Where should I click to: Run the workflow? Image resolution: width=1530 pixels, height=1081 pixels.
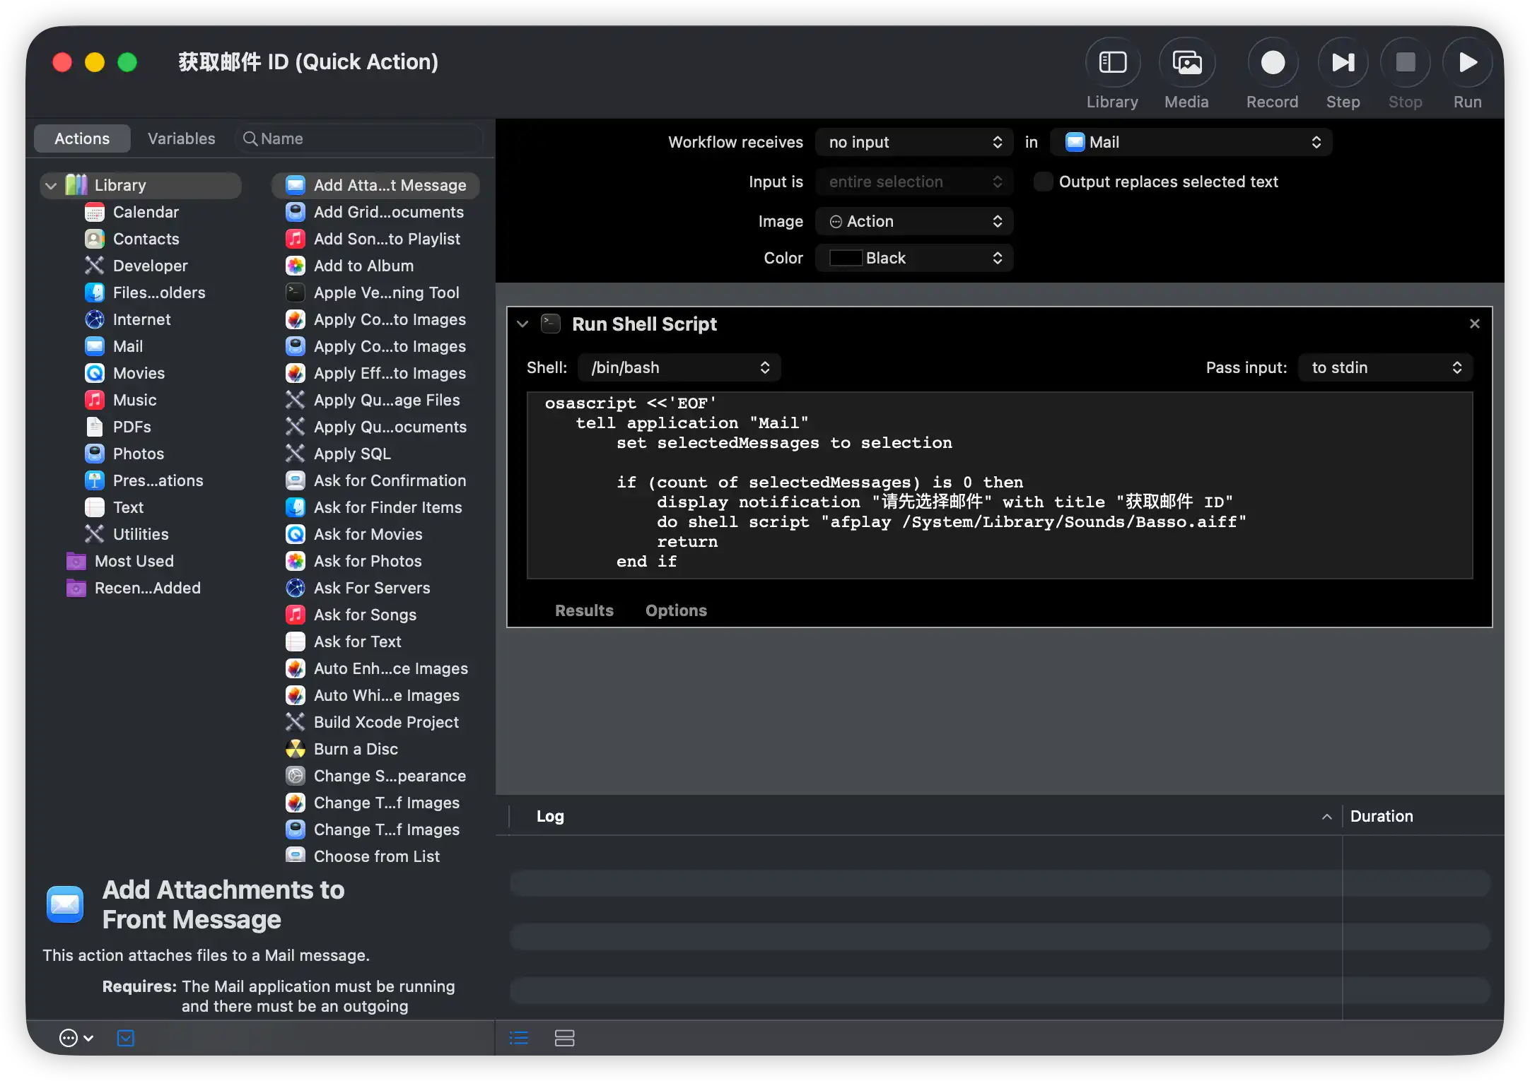click(x=1466, y=61)
